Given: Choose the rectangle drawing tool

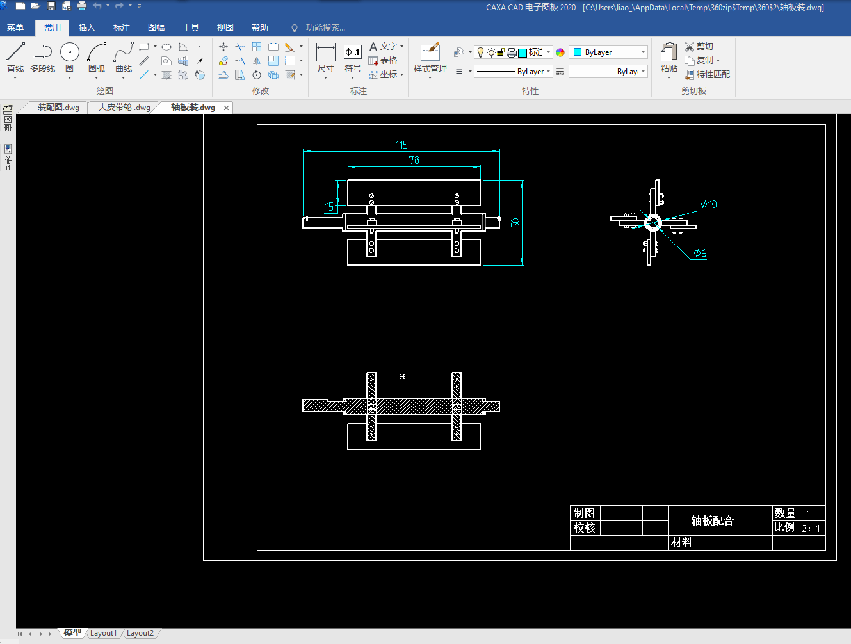Looking at the screenshot, I should click(144, 47).
